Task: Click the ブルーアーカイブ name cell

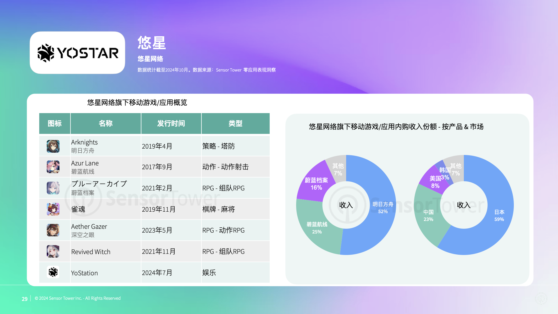Action: tap(105, 188)
